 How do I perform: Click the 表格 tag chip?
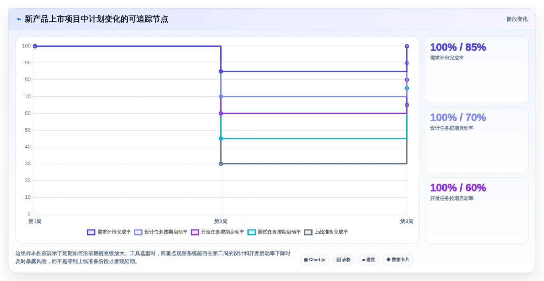click(344, 260)
